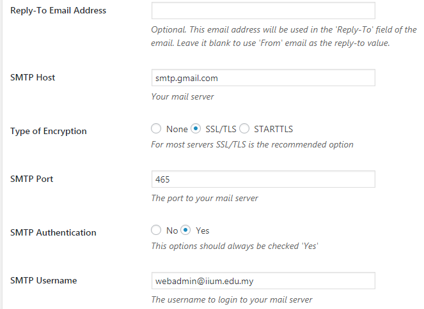This screenshot has height=309, width=424.
Task: Click the SMTP Port field label
Action: pyautogui.click(x=31, y=179)
